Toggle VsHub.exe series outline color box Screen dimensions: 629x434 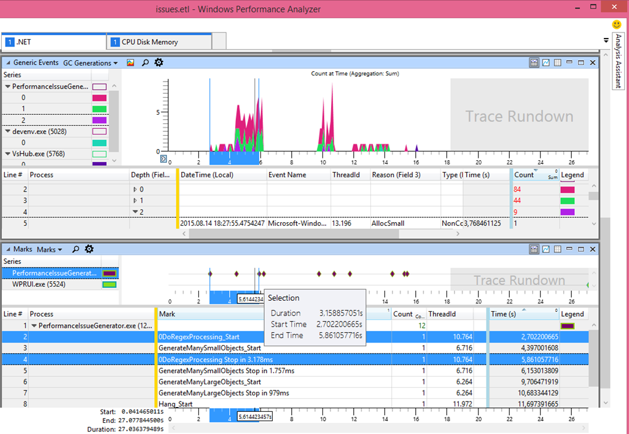coord(99,154)
